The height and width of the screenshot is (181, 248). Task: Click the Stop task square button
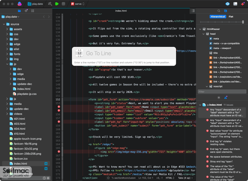point(64,4)
